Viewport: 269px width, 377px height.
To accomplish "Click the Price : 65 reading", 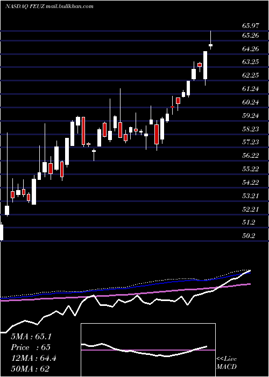I will [31, 348].
